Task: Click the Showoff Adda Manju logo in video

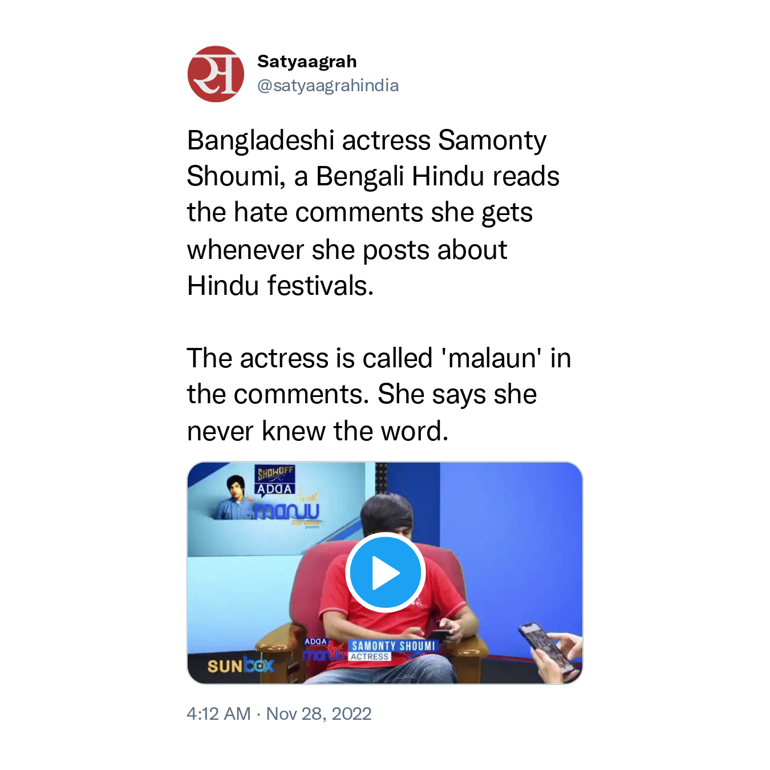Action: pos(285,494)
